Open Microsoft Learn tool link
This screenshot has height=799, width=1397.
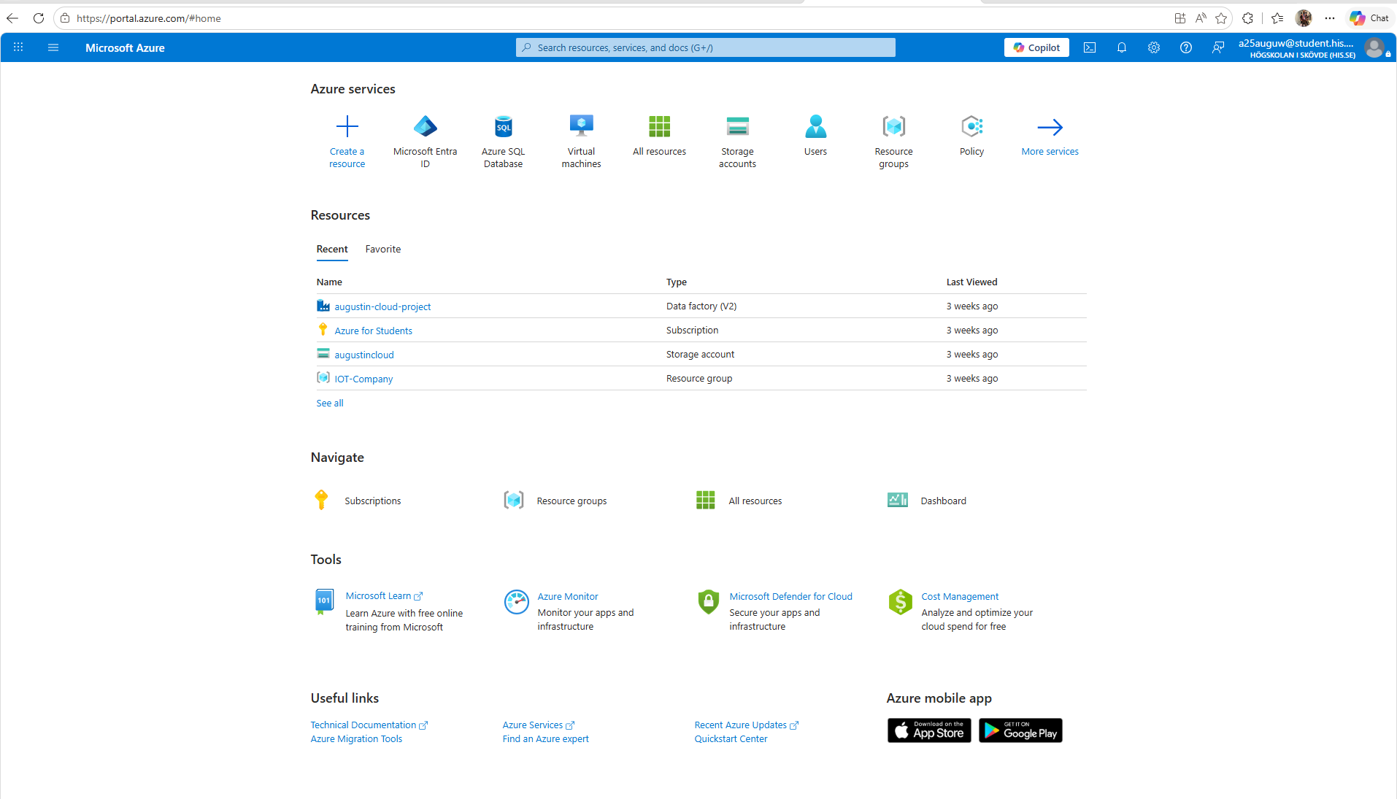(x=384, y=596)
